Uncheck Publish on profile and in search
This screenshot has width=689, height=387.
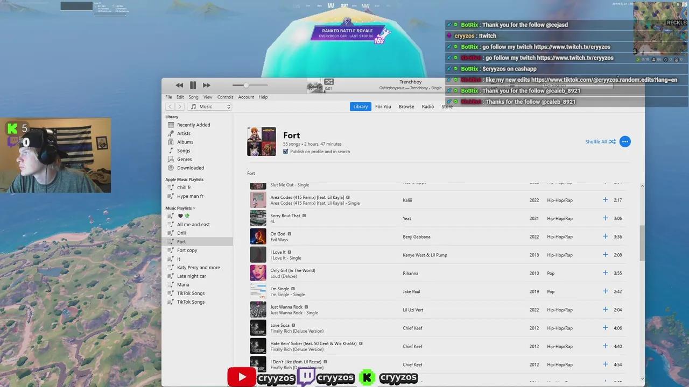tap(286, 152)
